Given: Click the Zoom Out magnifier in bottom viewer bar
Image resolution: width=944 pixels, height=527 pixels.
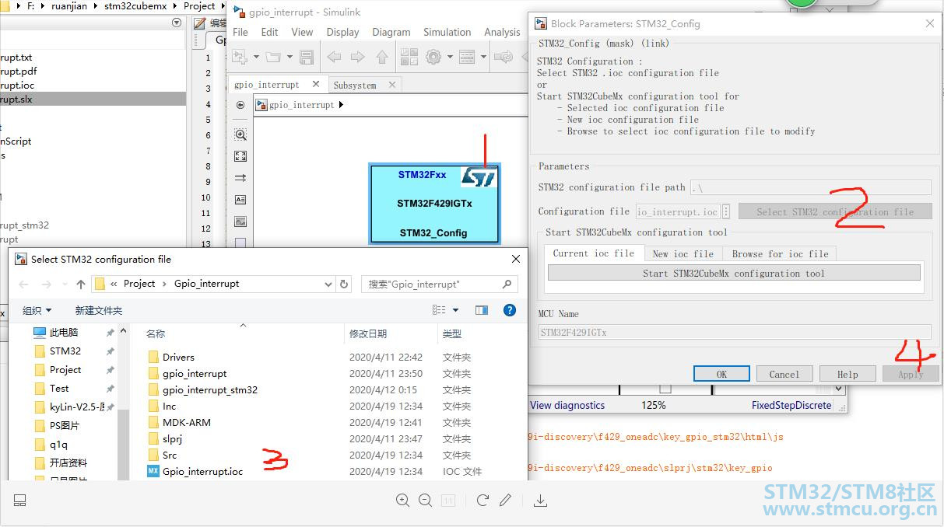Looking at the screenshot, I should (x=425, y=500).
